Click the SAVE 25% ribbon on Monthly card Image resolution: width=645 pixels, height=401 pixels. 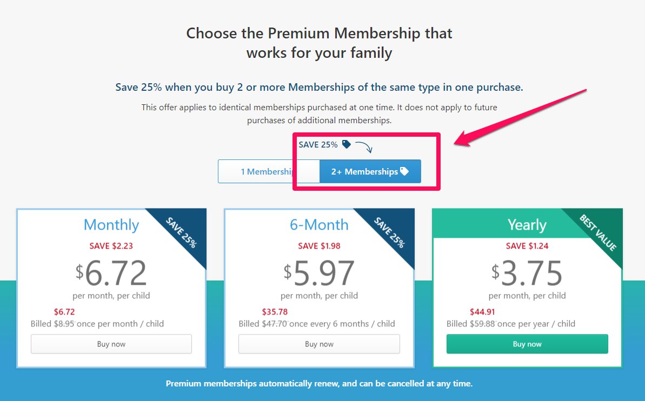point(182,232)
